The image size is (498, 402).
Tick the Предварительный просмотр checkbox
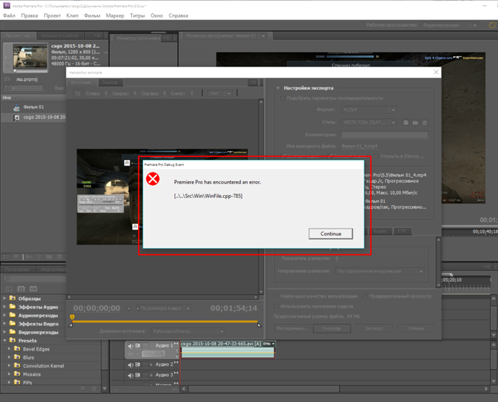tap(365, 296)
